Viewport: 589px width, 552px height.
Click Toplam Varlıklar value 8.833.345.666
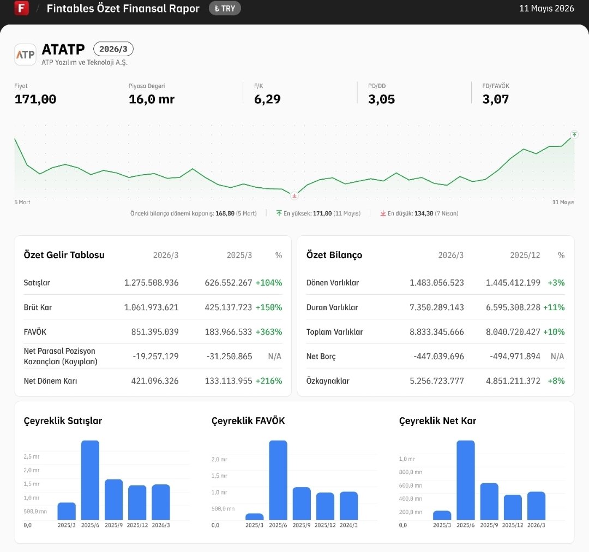coord(437,331)
